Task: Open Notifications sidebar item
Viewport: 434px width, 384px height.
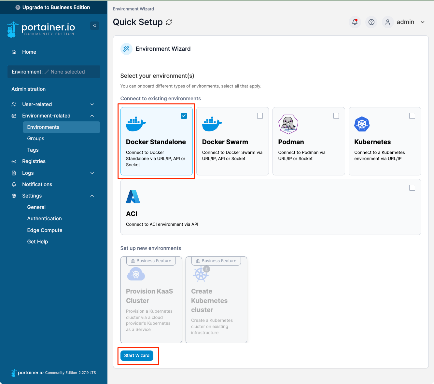Action: point(37,185)
